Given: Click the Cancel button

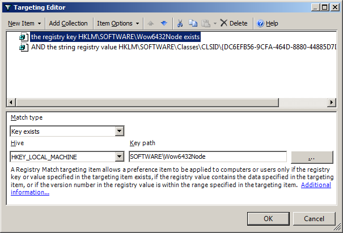Looking at the screenshot, I should tap(314, 218).
